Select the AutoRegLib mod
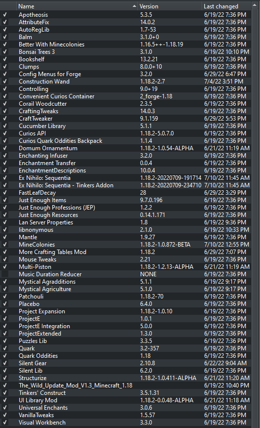The width and height of the screenshot is (260, 428). (125, 30)
